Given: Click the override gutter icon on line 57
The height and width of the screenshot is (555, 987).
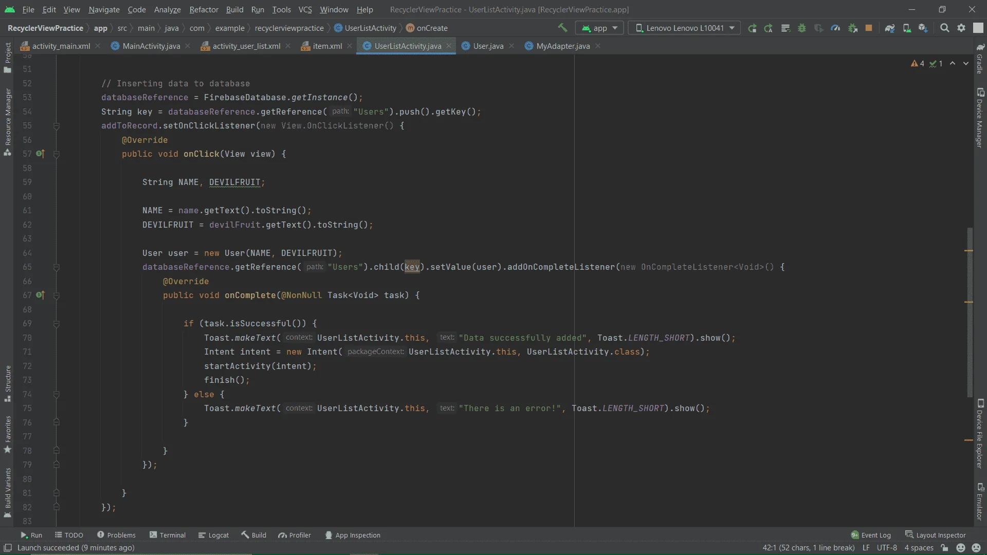Looking at the screenshot, I should click(40, 154).
